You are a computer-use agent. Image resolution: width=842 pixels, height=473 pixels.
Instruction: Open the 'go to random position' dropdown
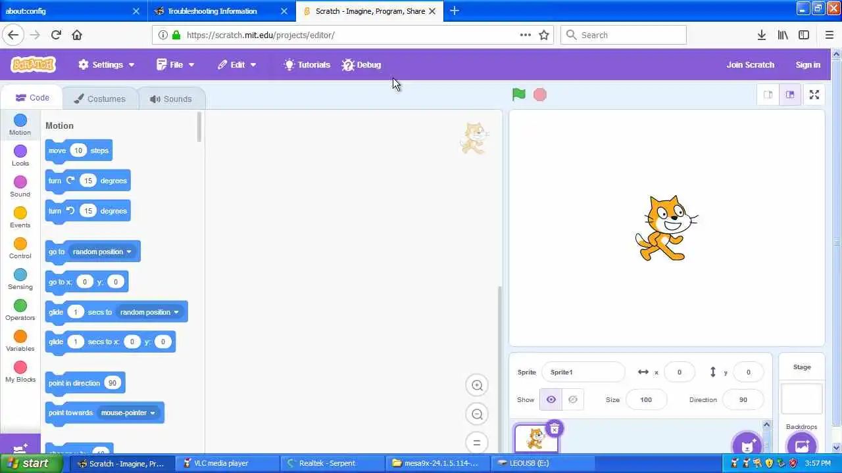click(102, 252)
